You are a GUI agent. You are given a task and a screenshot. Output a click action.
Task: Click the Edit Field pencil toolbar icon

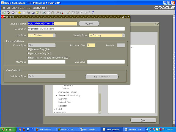click(x=68, y=13)
